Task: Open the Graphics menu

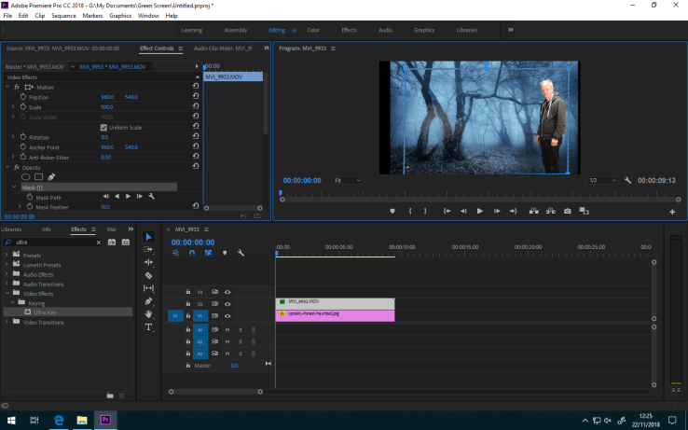Action: [120, 15]
